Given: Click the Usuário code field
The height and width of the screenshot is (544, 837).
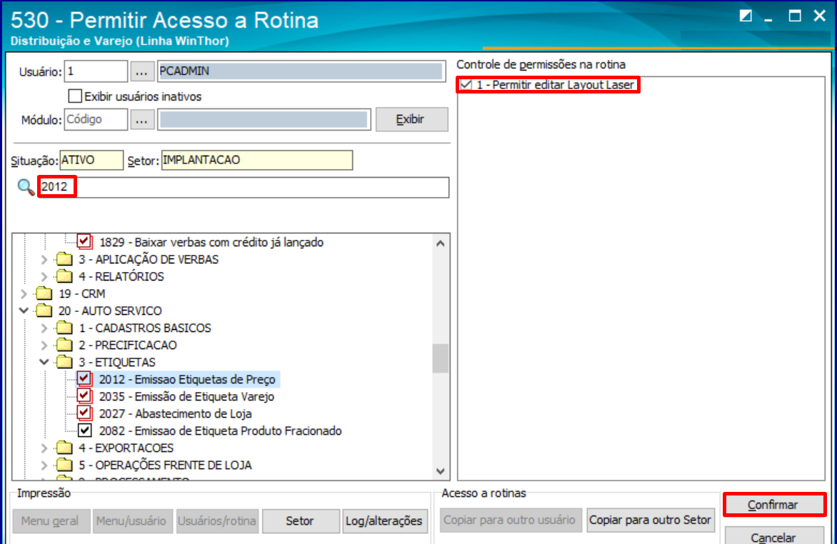Looking at the screenshot, I should pos(96,71).
